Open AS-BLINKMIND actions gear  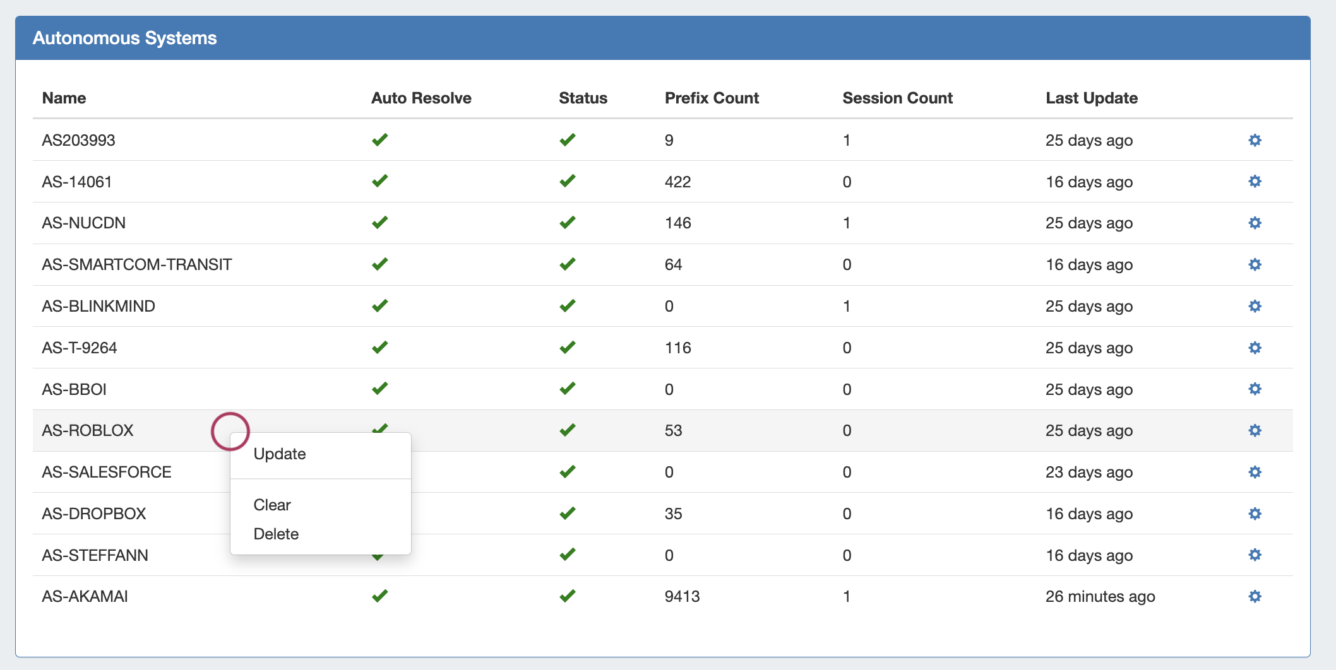click(1255, 306)
